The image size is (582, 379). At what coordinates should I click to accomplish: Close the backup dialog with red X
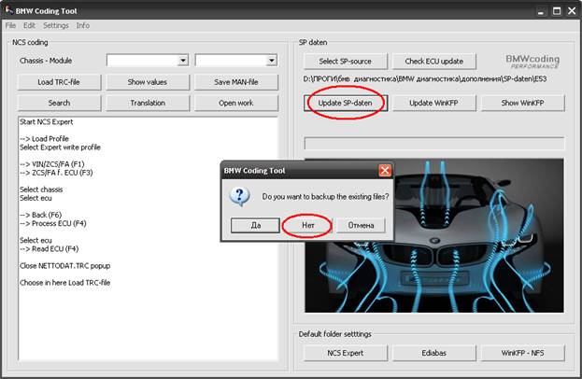(x=385, y=171)
